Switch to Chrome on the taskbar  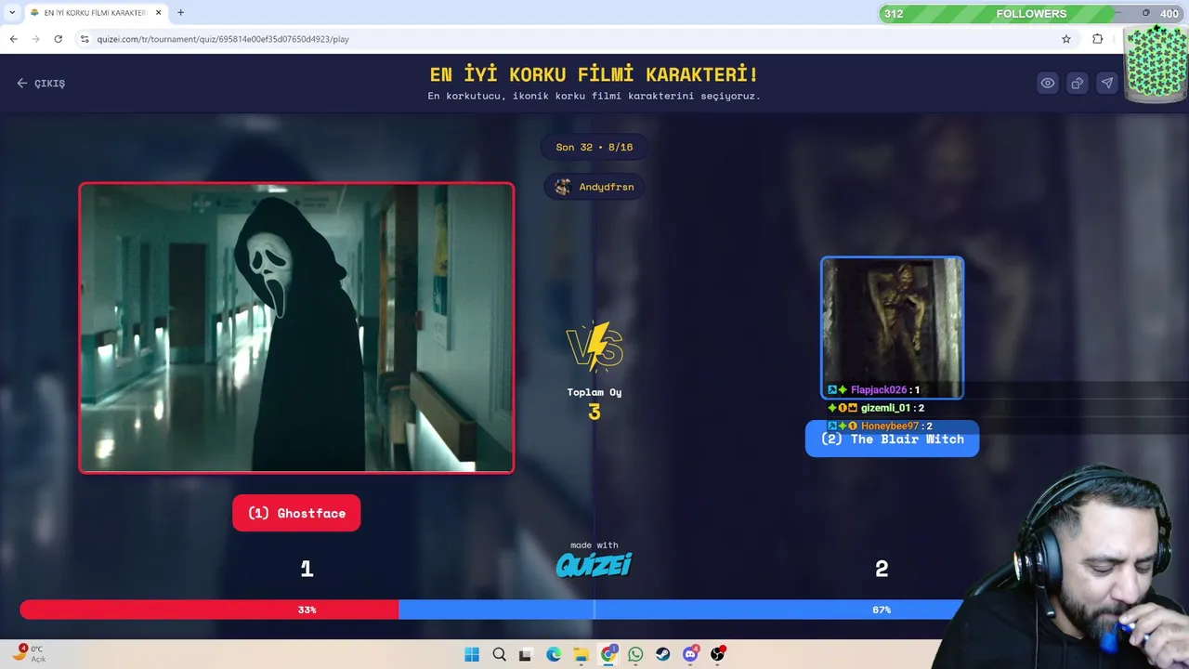(608, 654)
